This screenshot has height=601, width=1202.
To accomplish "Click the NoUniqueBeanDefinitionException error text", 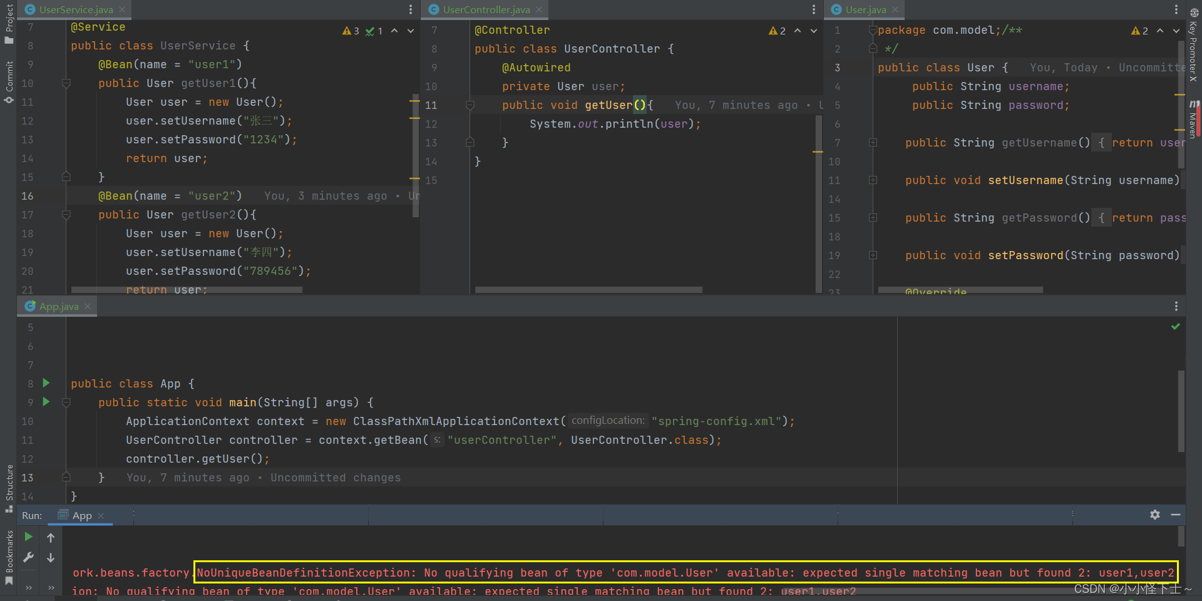I will click(686, 572).
